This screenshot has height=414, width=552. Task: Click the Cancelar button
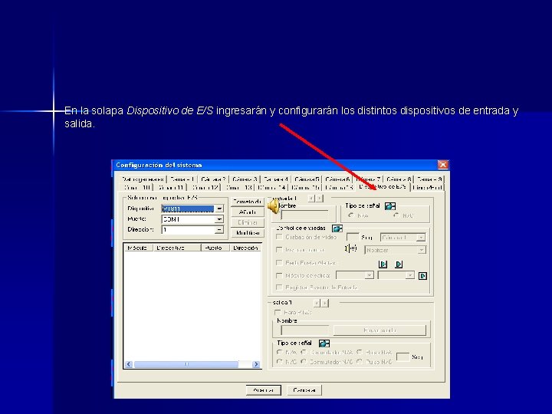pyautogui.click(x=304, y=390)
